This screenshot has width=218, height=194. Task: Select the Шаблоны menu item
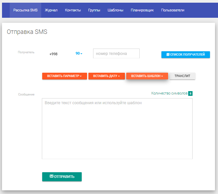pos(115,10)
